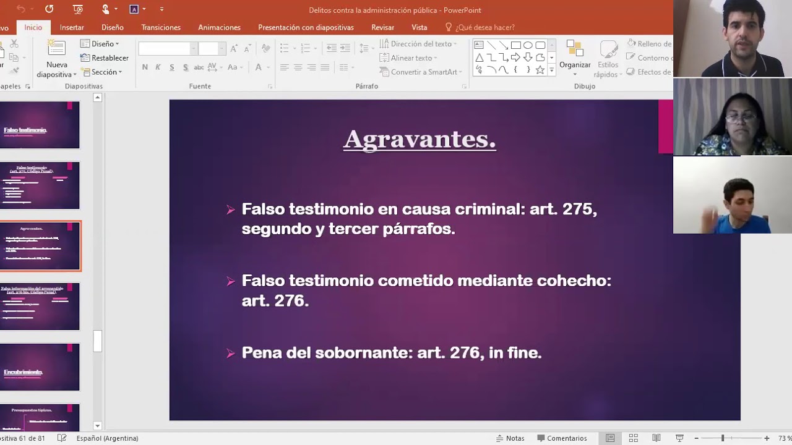The width and height of the screenshot is (792, 445).
Task: Center text in paragraph group
Action: click(x=298, y=67)
